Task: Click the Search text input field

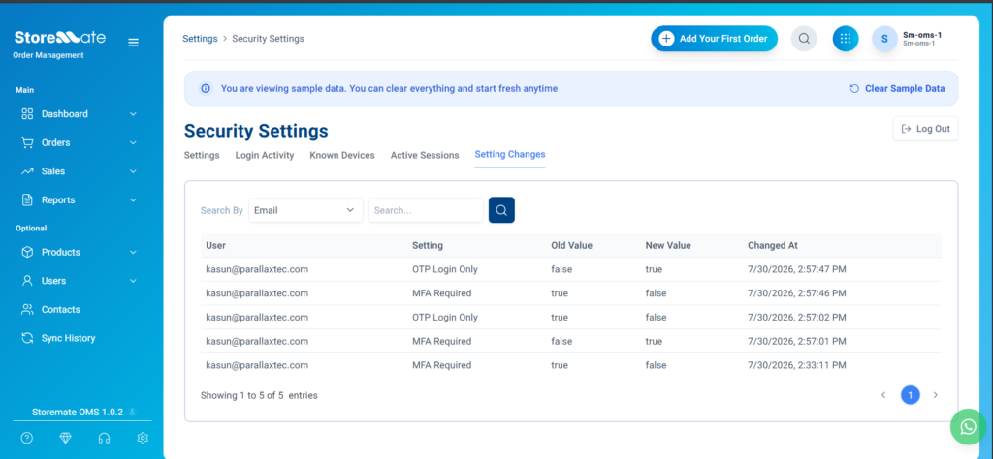Action: [x=427, y=210]
